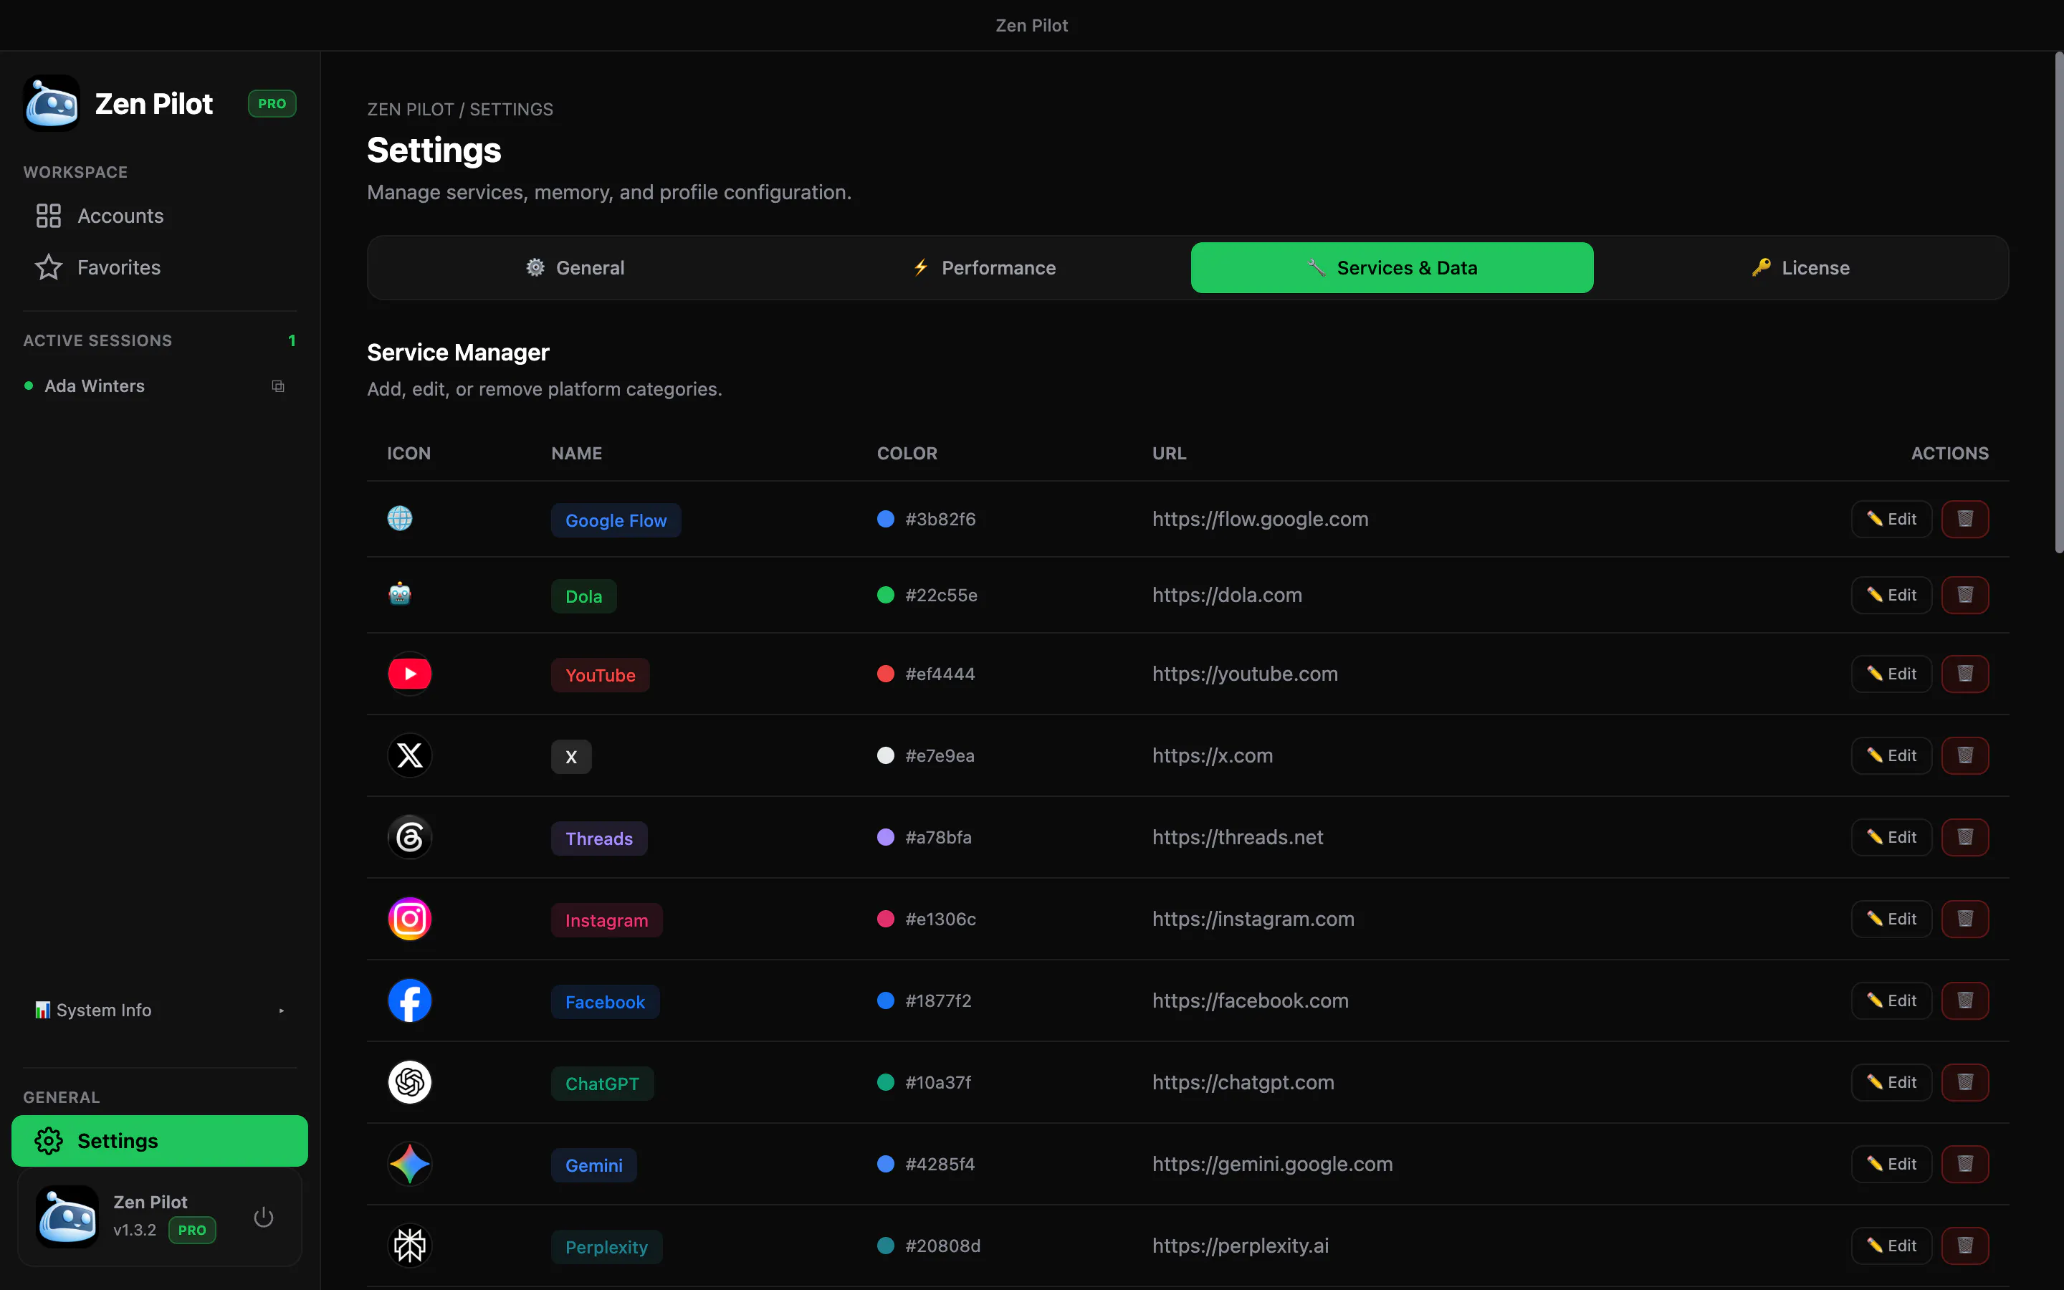Click the URL column header

pyautogui.click(x=1168, y=453)
